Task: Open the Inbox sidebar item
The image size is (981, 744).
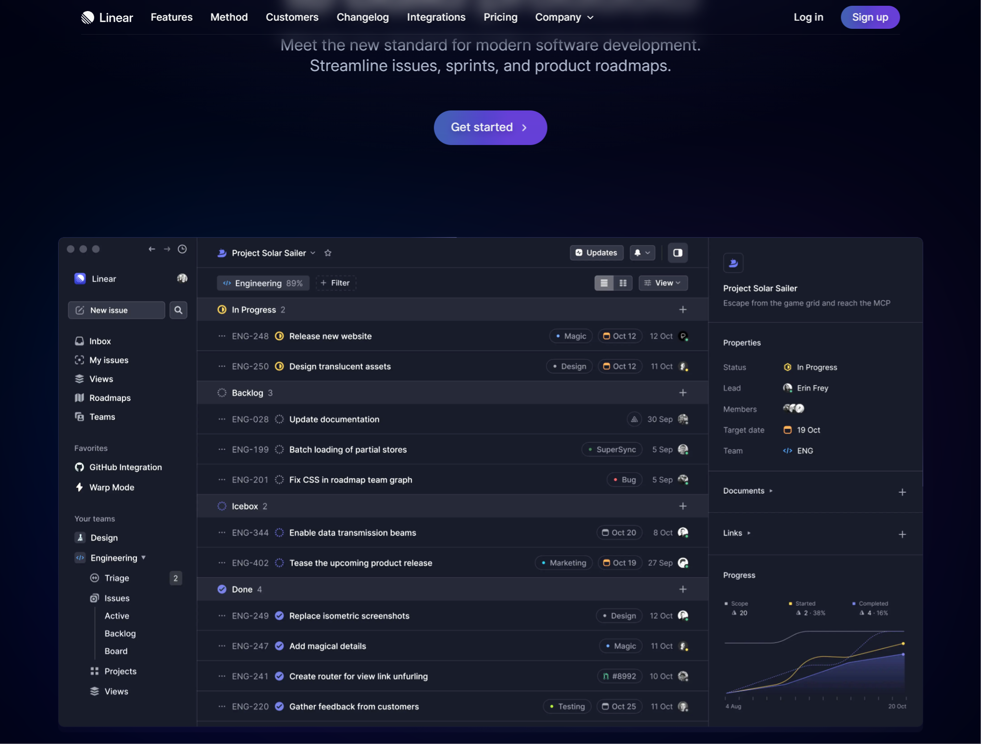Action: 100,341
